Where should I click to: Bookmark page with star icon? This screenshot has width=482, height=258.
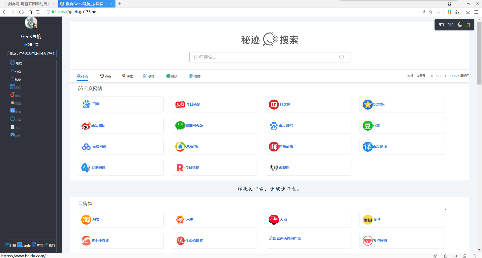tap(431, 12)
